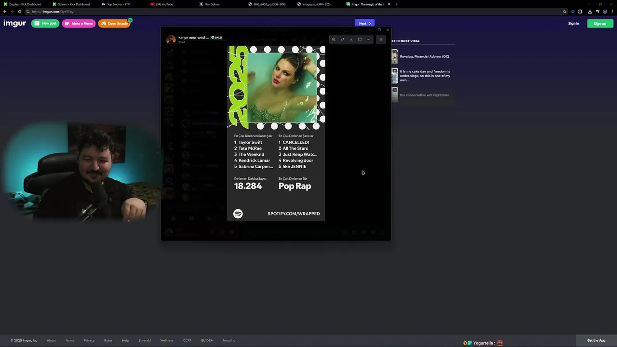Click Terms footer link
This screenshot has height=347, width=617.
70,340
